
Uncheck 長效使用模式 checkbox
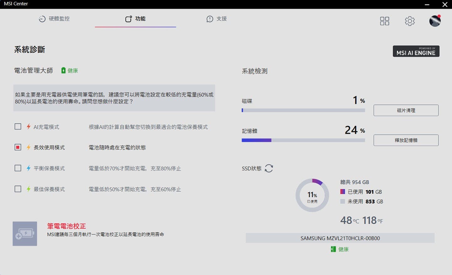click(18, 147)
